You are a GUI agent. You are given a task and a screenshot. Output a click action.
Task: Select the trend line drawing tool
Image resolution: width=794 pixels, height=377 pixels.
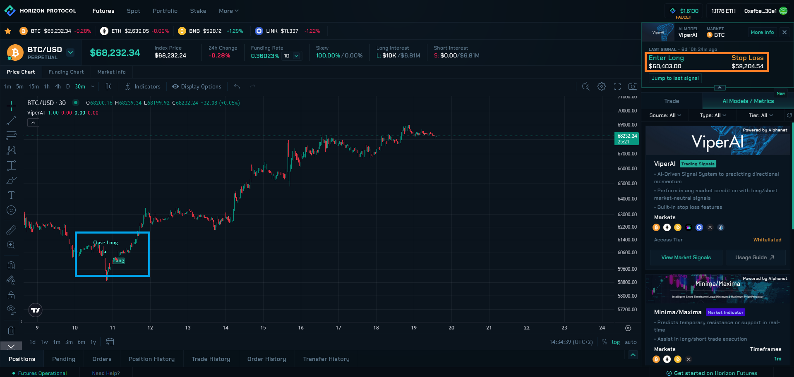(x=11, y=121)
